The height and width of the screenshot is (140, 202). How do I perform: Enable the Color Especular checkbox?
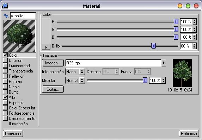5,108
